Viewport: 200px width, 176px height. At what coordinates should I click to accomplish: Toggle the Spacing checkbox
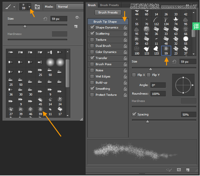click(134, 114)
